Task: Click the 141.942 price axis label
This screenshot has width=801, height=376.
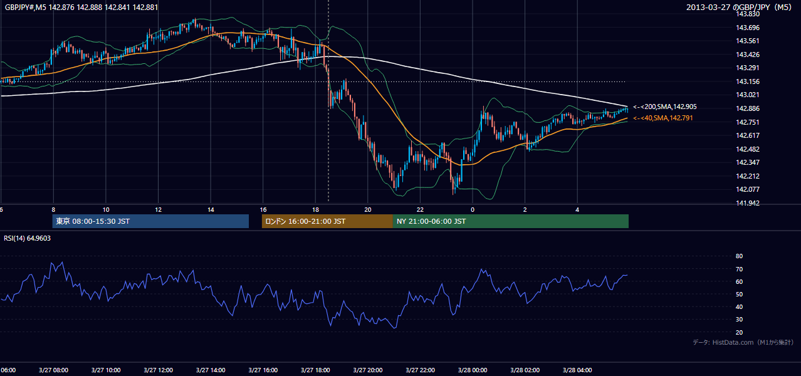Action: point(747,203)
